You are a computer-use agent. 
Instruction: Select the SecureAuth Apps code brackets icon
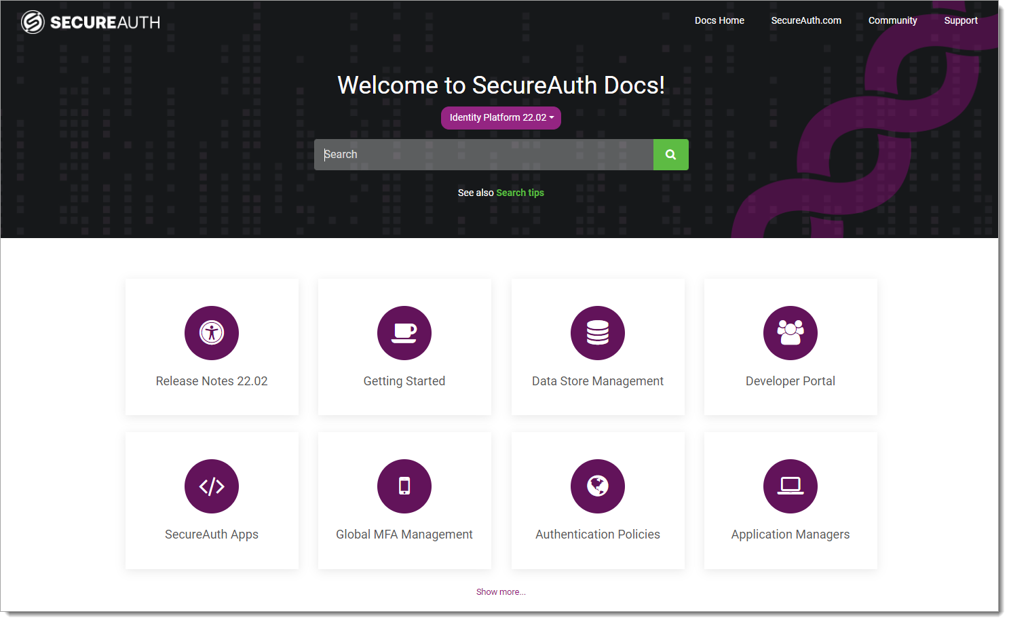click(x=211, y=486)
